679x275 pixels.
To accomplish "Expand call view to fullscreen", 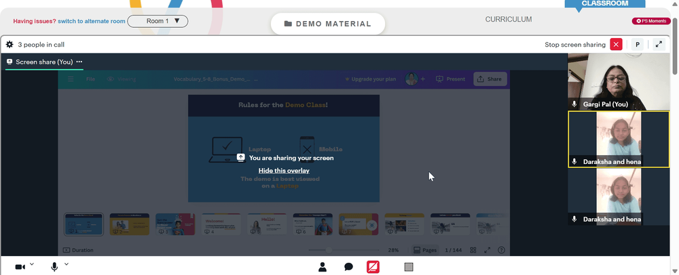I will (659, 45).
